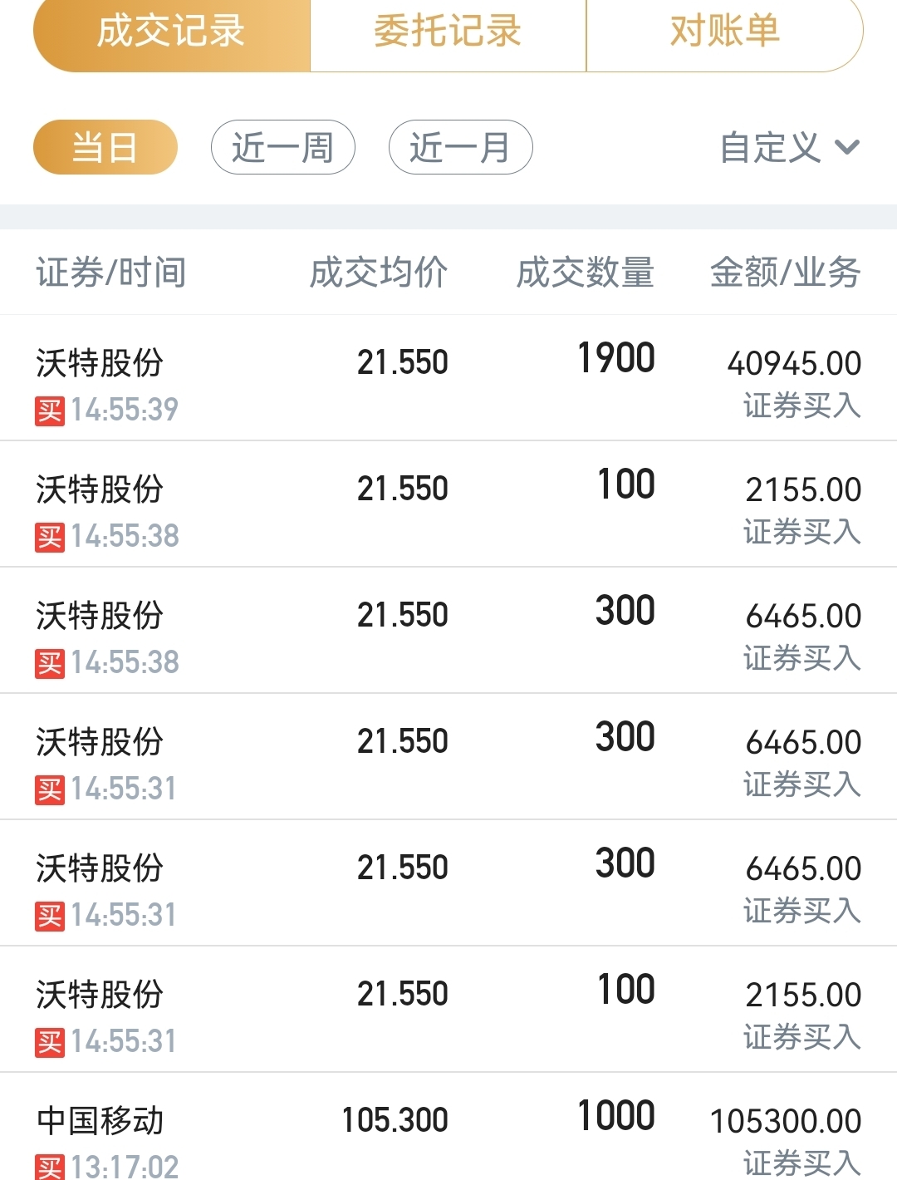Tap the red 买 badge at 14:55:39
The image size is (897, 1180).
[x=50, y=411]
